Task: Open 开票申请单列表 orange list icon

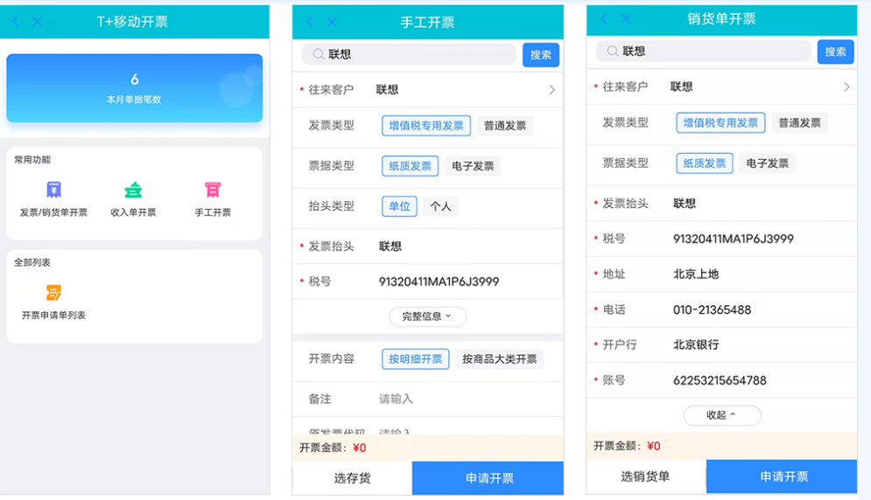Action: pos(53,294)
